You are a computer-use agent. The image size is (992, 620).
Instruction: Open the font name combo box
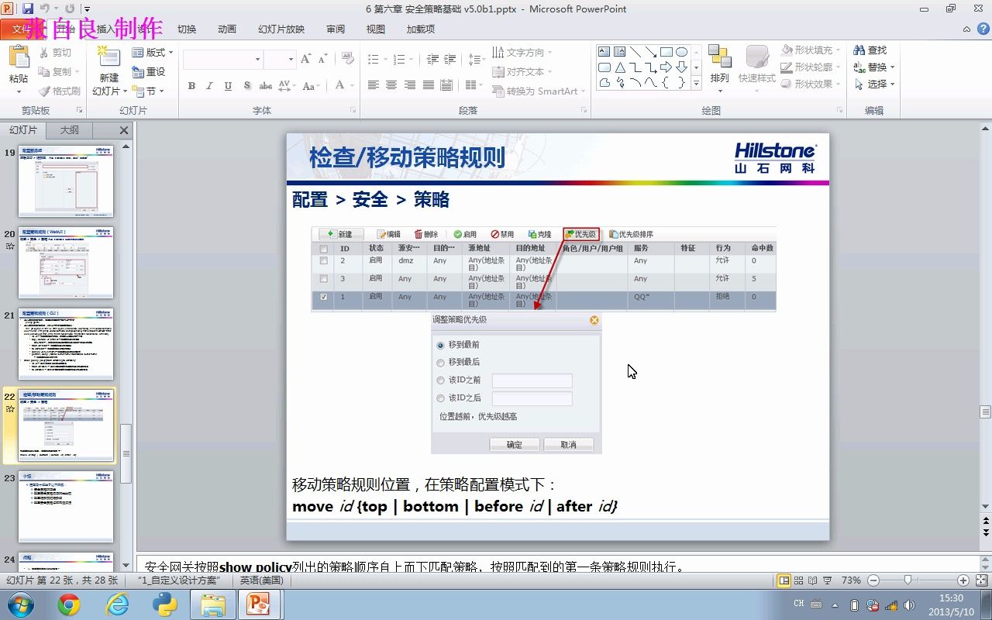(223, 59)
